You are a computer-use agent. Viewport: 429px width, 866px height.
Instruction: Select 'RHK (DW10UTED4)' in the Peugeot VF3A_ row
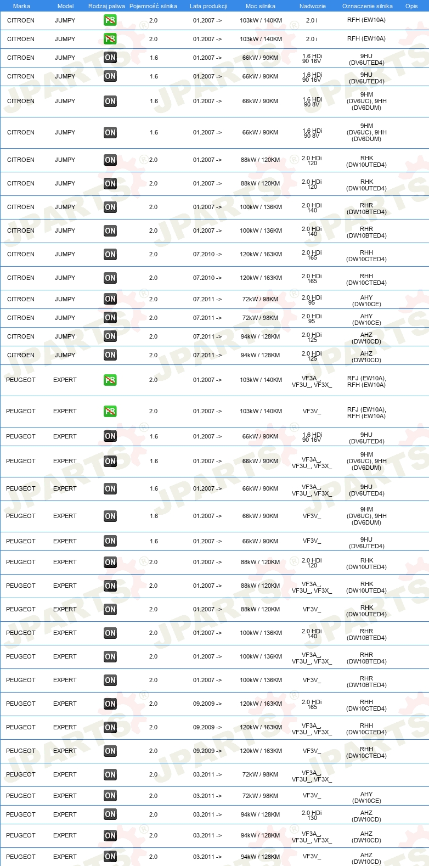click(x=366, y=587)
